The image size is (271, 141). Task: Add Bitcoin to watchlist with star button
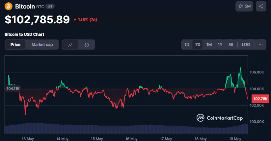pyautogui.click(x=244, y=6)
